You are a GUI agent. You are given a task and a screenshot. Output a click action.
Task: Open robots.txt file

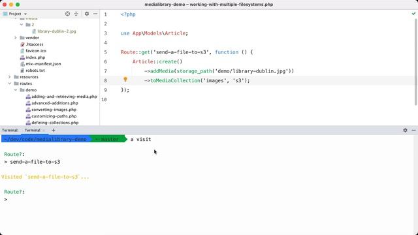pyautogui.click(x=35, y=70)
